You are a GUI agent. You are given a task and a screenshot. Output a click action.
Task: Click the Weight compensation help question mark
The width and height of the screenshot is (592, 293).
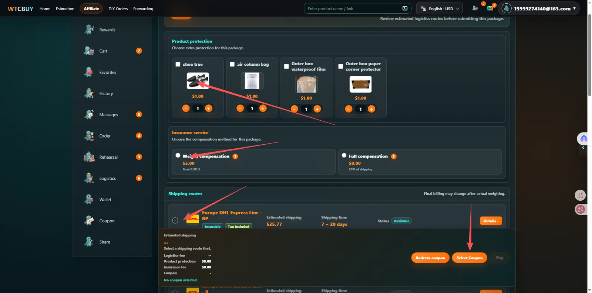point(235,156)
